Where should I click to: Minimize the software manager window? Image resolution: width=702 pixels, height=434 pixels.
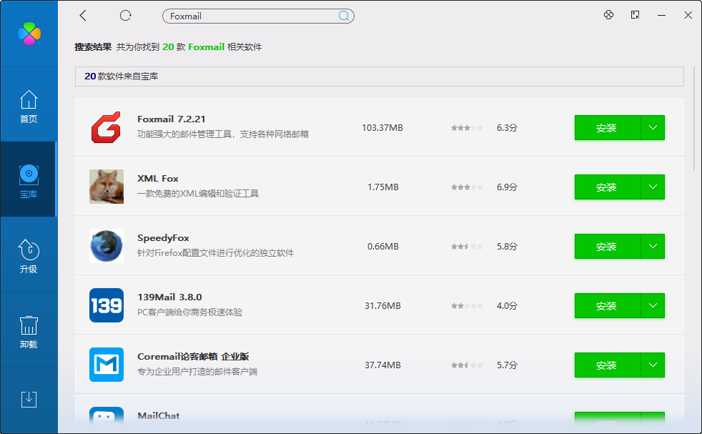pyautogui.click(x=662, y=15)
